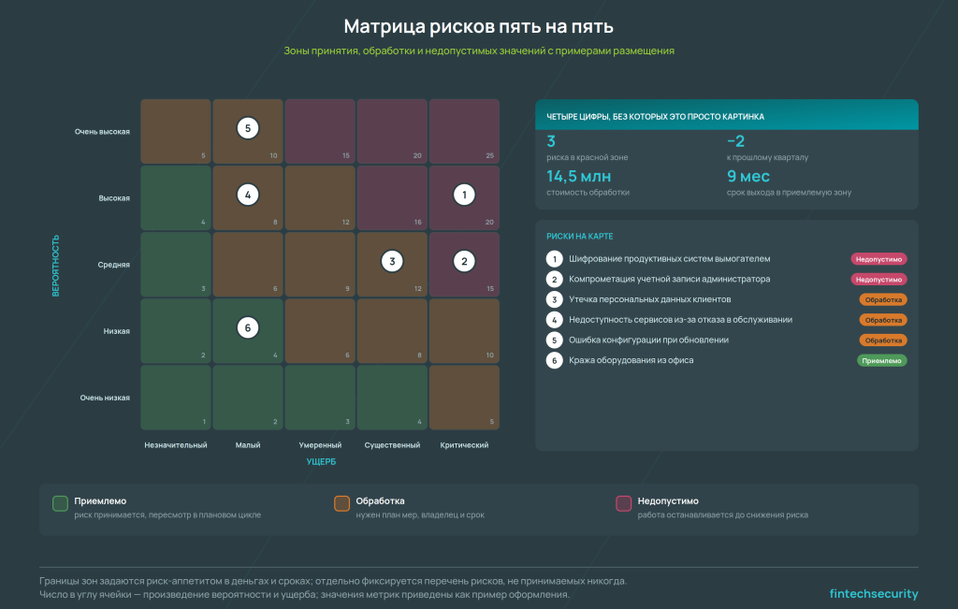Click the Незначительный column label

(x=176, y=444)
